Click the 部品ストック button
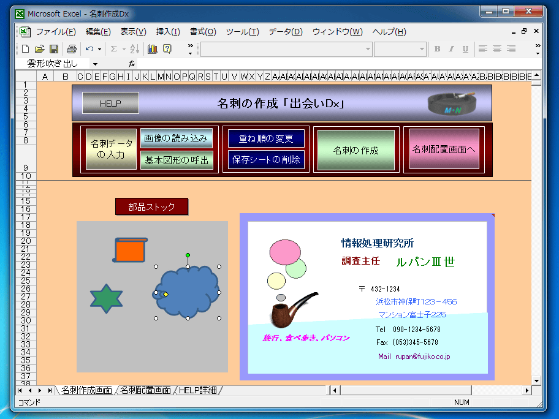The width and height of the screenshot is (559, 419). [x=151, y=206]
